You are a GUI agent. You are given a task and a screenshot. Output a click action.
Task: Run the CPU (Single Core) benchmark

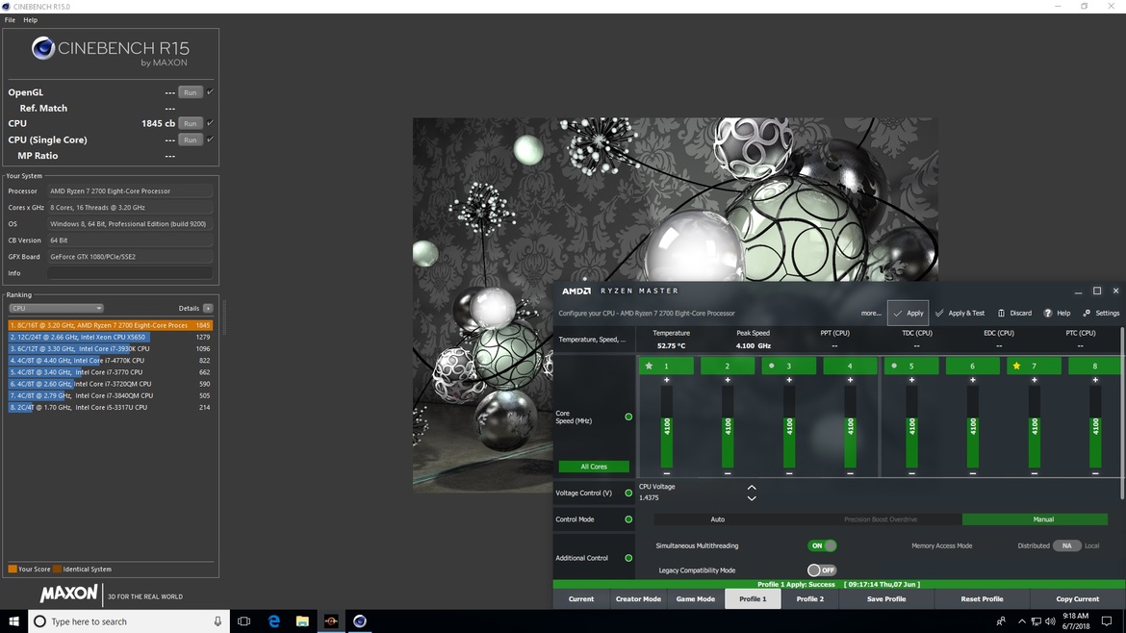[191, 139]
